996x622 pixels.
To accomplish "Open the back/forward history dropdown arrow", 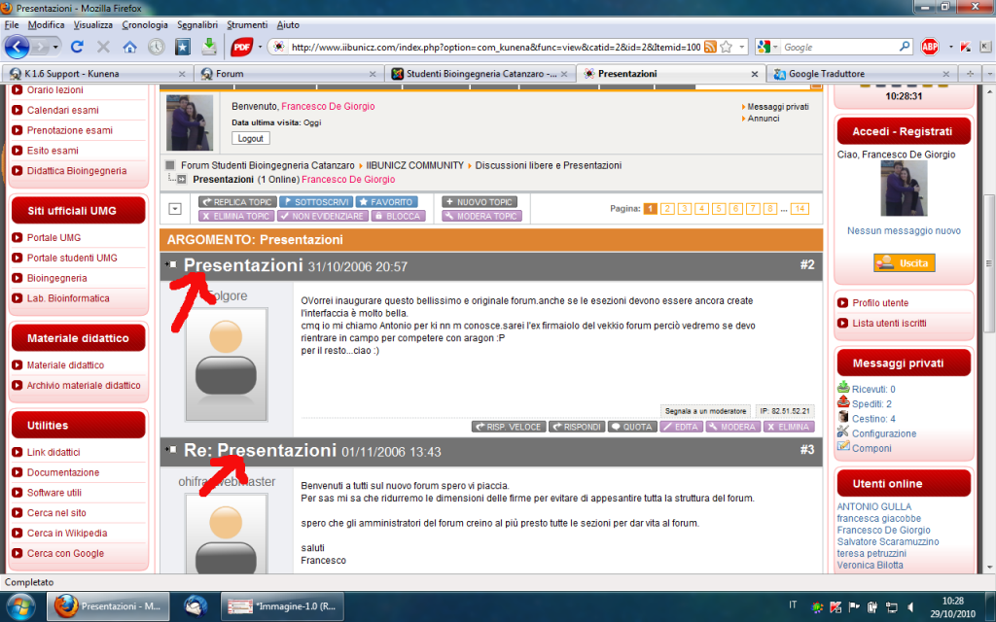I will tap(56, 47).
